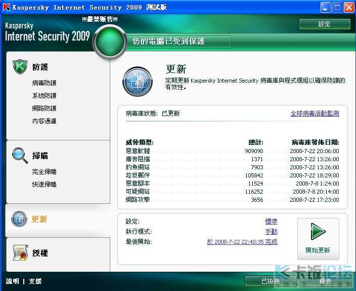Click the Kaspersky K logo in title bar
The image size is (356, 291).
(7, 7)
